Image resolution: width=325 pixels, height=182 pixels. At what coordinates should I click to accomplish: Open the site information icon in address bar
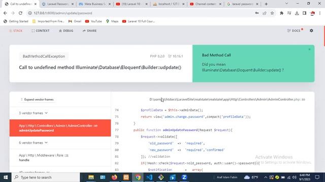pos(30,13)
